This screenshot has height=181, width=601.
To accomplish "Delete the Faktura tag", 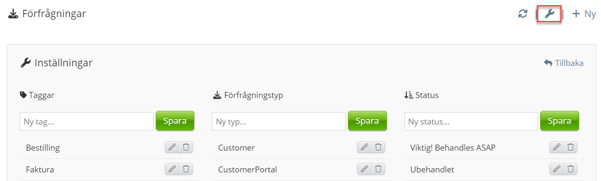I will point(186,169).
